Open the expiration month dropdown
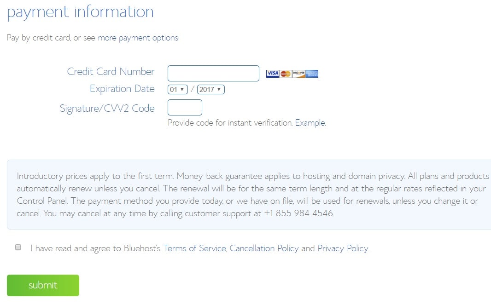The height and width of the screenshot is (305, 491). pos(177,90)
